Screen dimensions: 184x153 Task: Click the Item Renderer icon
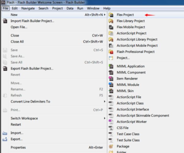coord(111,79)
